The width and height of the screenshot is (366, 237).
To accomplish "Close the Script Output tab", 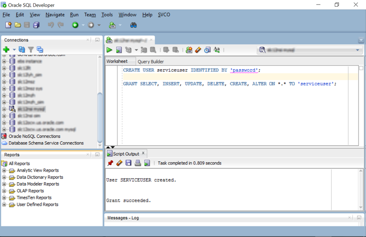I will pos(143,153).
